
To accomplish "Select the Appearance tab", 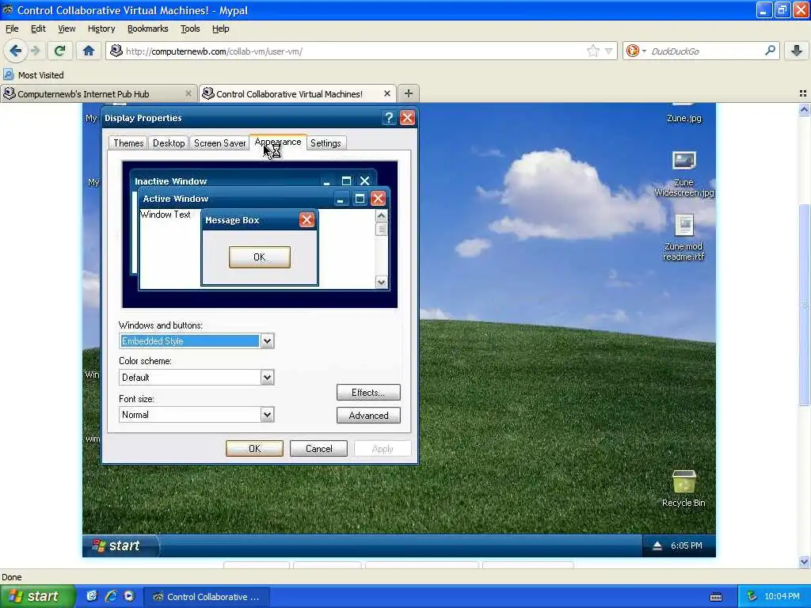I will pyautogui.click(x=278, y=142).
